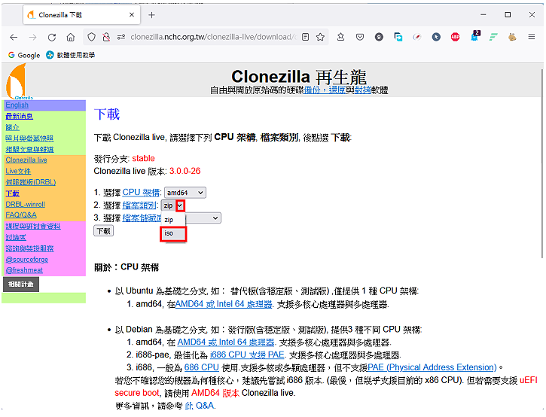
Task: Click the 相關計畫 gray button
Action: (x=21, y=285)
